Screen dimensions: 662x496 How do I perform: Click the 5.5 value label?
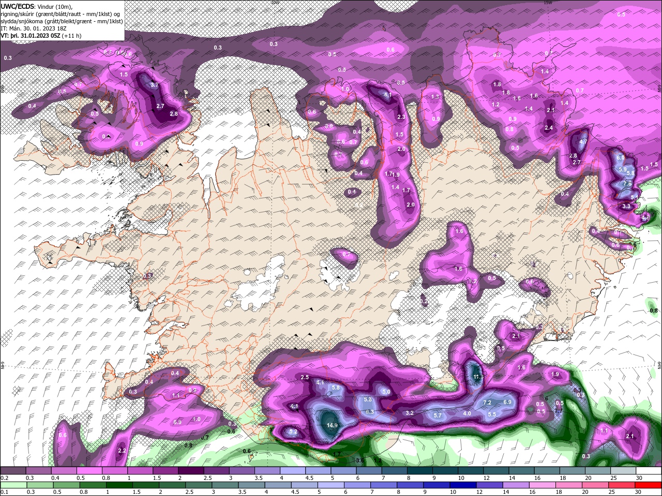click(x=492, y=414)
